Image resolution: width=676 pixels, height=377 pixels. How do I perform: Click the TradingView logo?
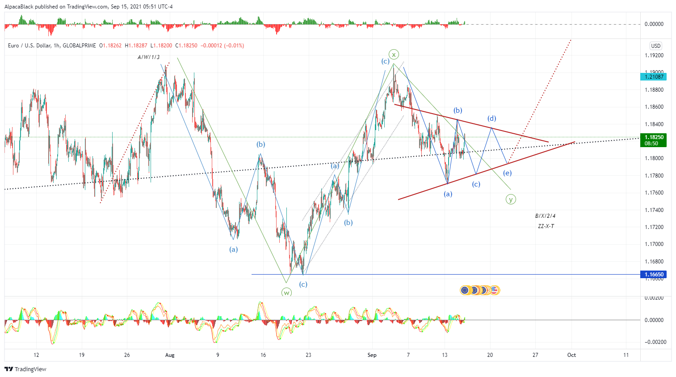pyautogui.click(x=25, y=369)
